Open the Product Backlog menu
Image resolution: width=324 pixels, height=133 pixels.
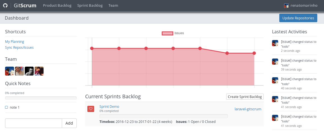[57, 6]
